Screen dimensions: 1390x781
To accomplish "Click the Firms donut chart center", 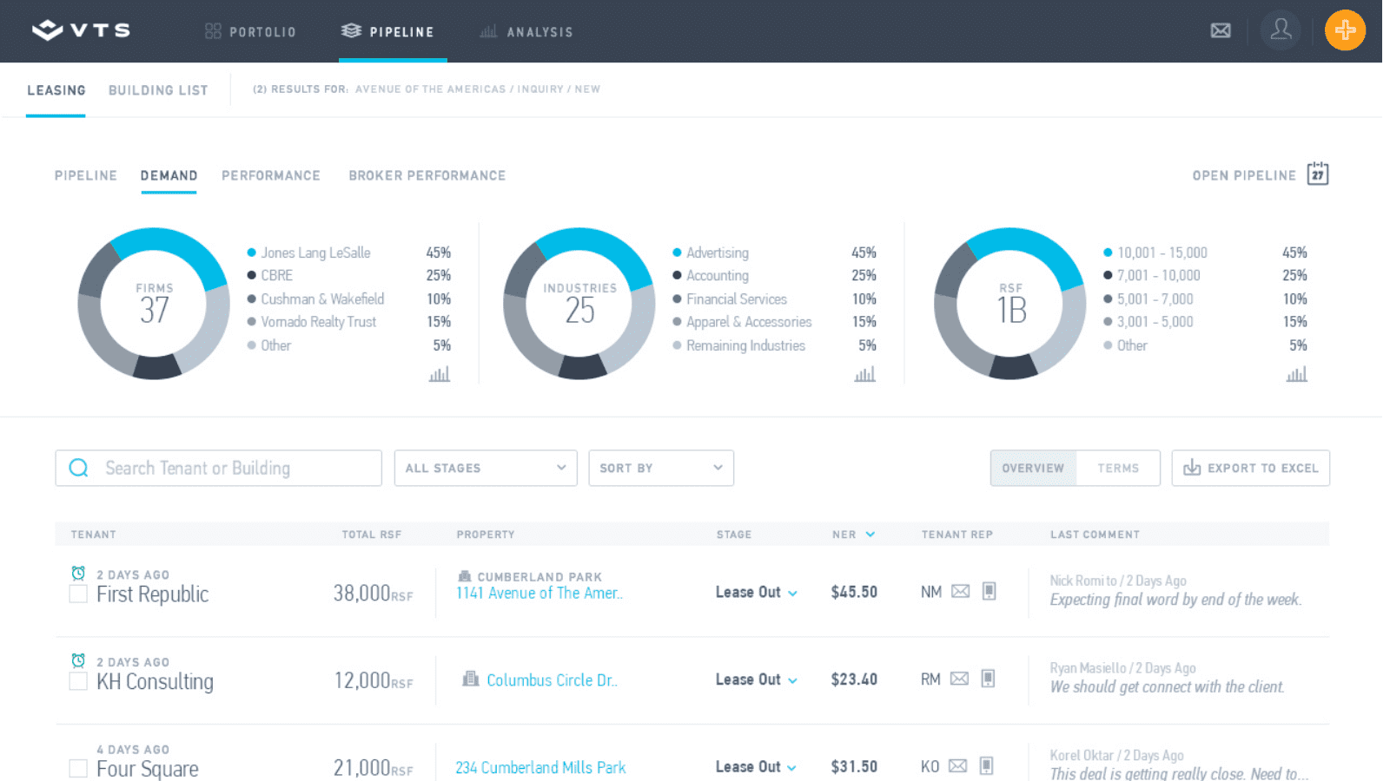I will tap(154, 304).
